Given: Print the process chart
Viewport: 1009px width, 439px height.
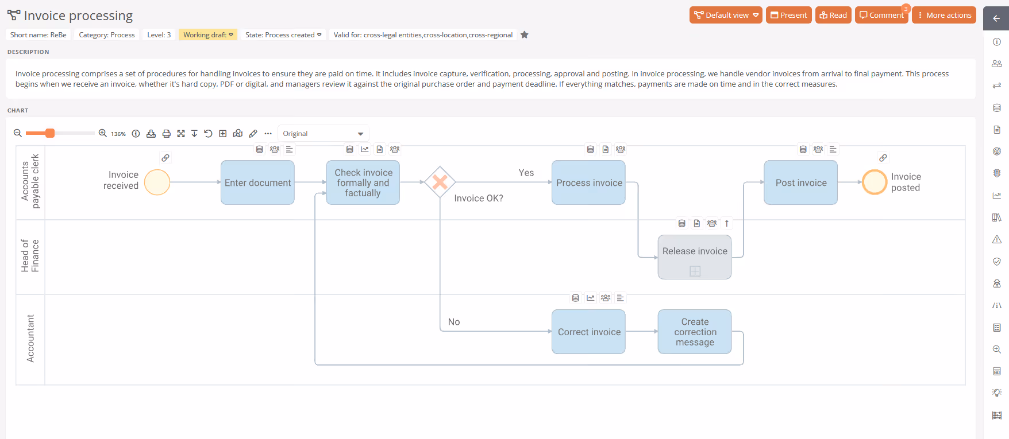Looking at the screenshot, I should pos(167,134).
